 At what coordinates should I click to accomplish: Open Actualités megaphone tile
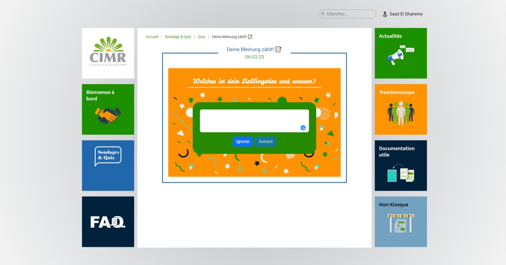pyautogui.click(x=400, y=53)
